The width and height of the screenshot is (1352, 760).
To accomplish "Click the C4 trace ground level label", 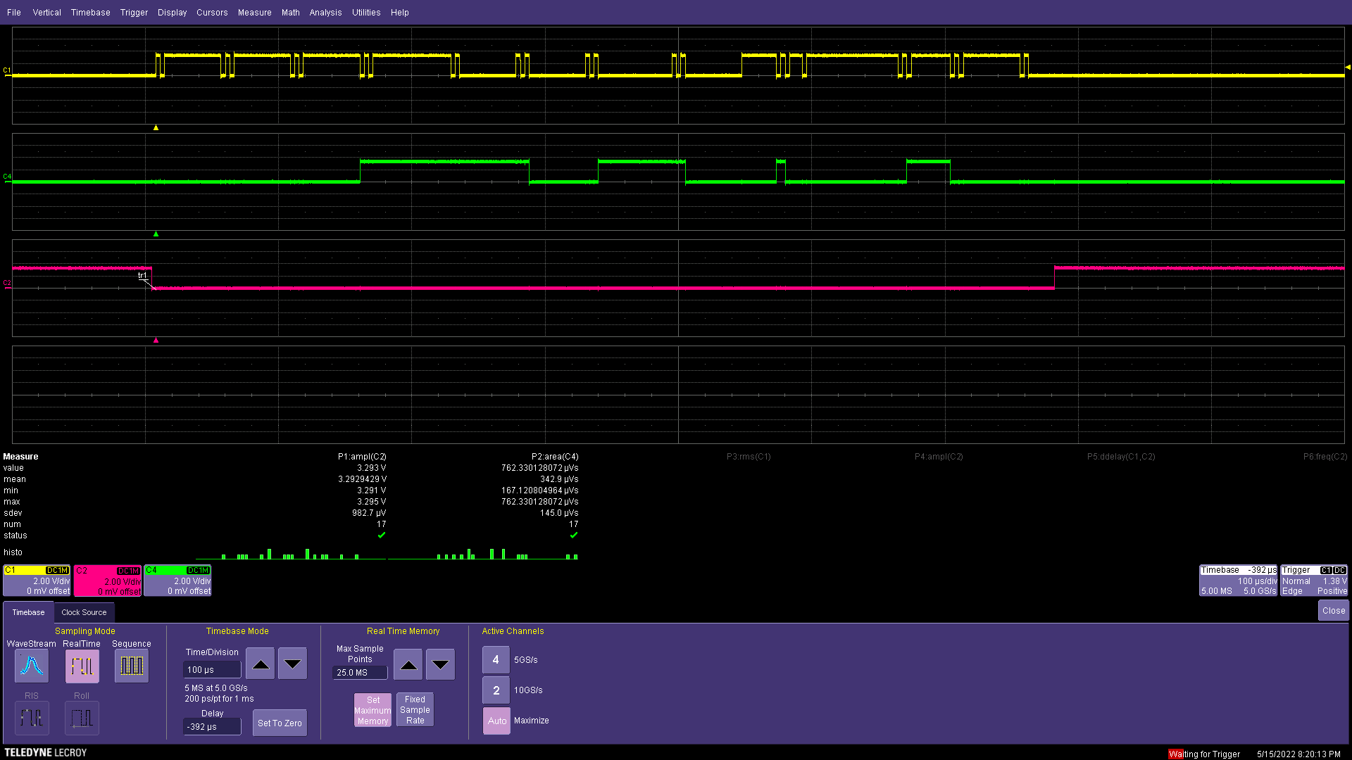I will coord(7,177).
